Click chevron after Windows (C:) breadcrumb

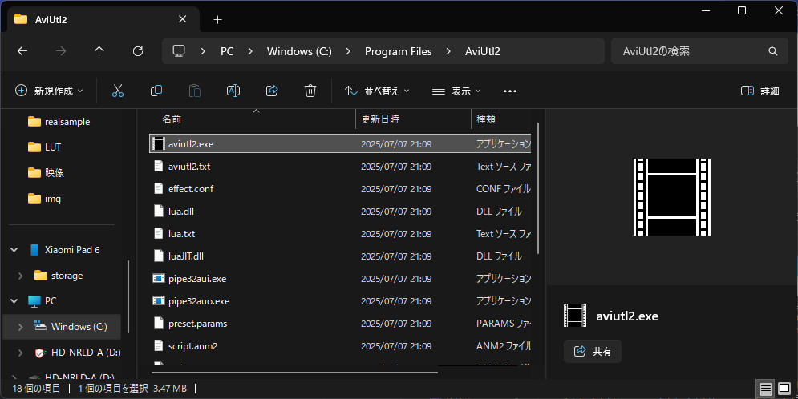pos(348,51)
